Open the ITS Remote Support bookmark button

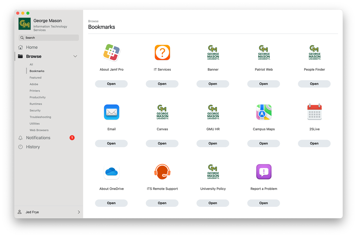(162, 203)
